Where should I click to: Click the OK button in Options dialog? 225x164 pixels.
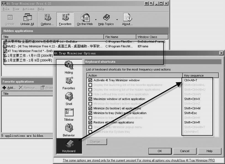tap(159, 151)
